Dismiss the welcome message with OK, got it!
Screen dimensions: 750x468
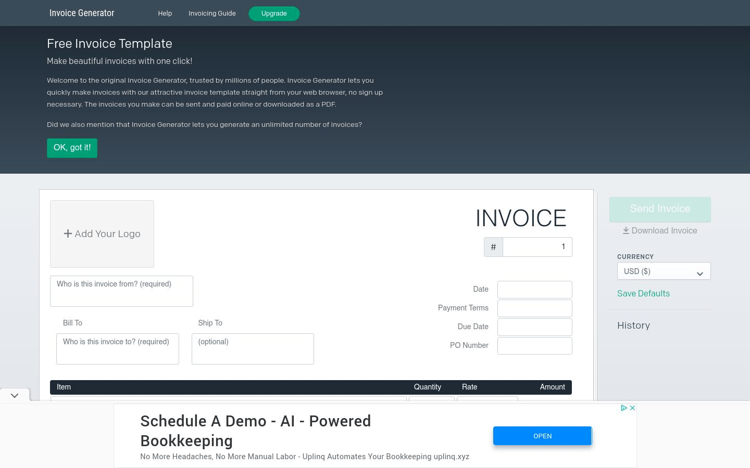72,148
